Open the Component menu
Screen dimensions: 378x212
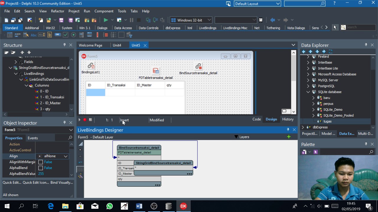(x=104, y=11)
